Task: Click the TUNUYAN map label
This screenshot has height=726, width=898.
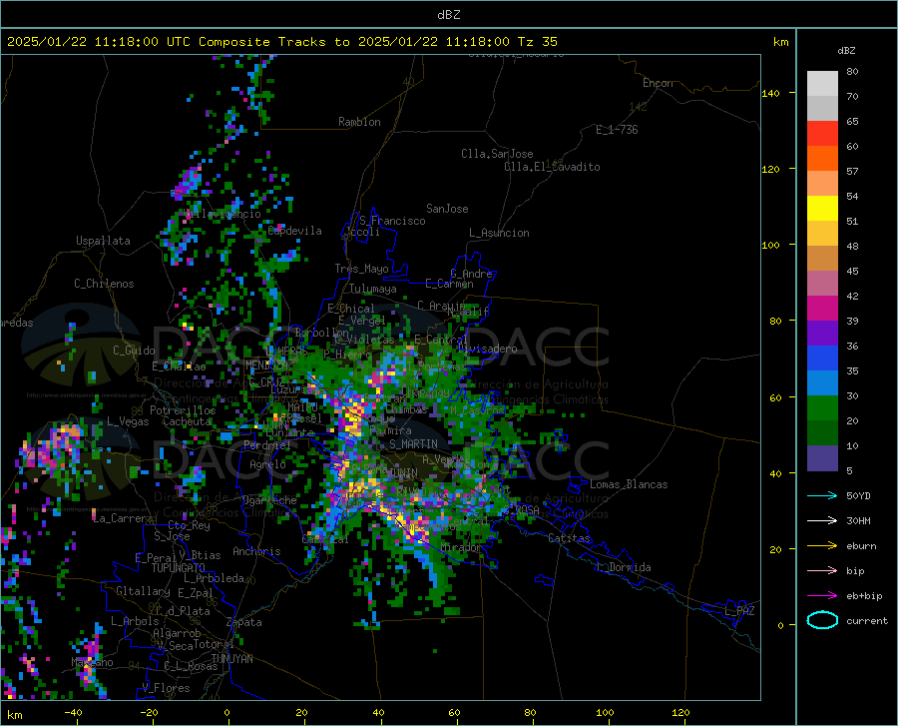Action: point(231,658)
